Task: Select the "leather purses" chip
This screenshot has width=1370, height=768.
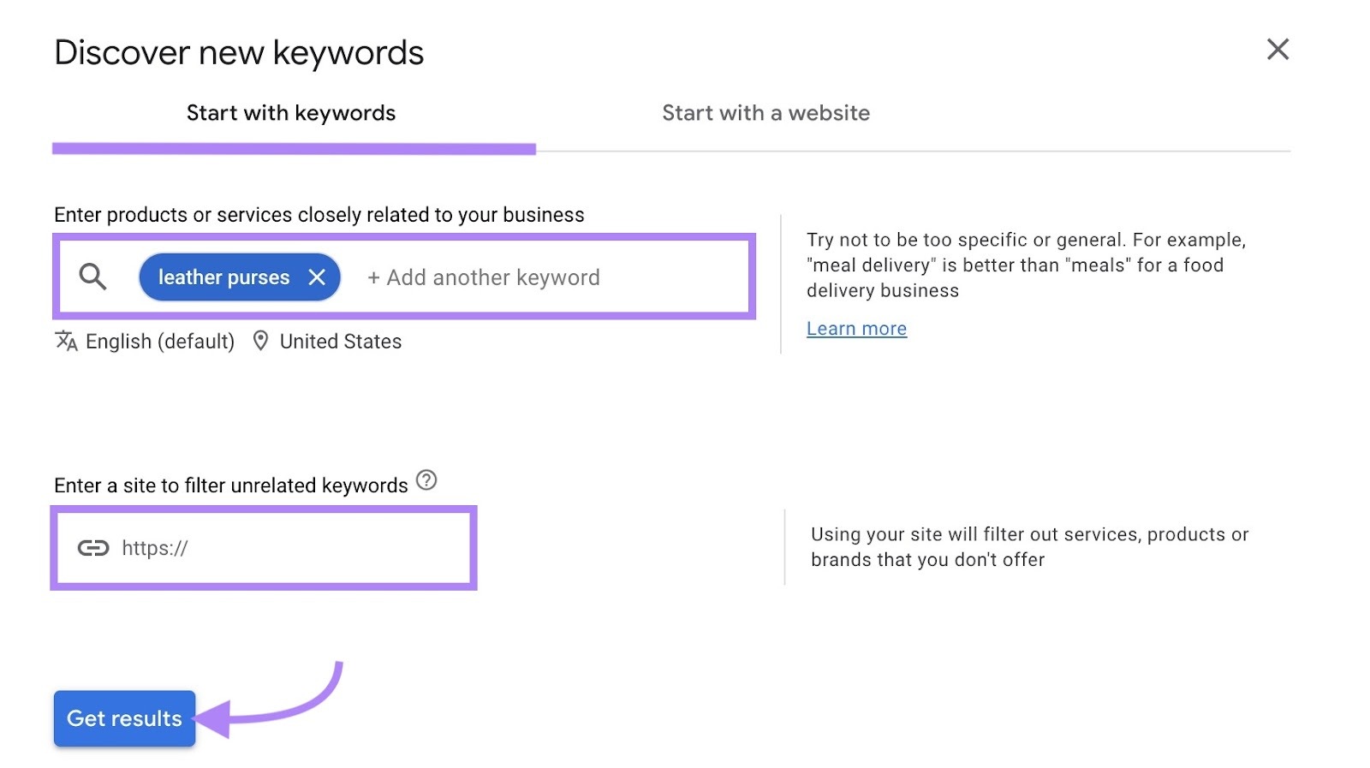Action: click(223, 277)
